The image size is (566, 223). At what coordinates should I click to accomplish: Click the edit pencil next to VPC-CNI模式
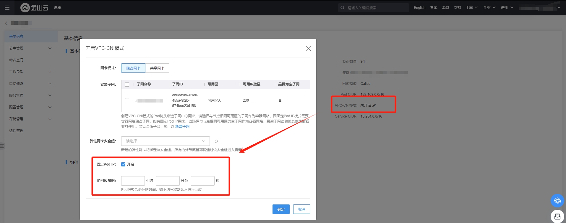(374, 105)
